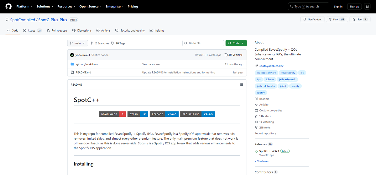Click the yodaluca23 avatar icon
The height and width of the screenshot is (175, 376).
click(72, 55)
